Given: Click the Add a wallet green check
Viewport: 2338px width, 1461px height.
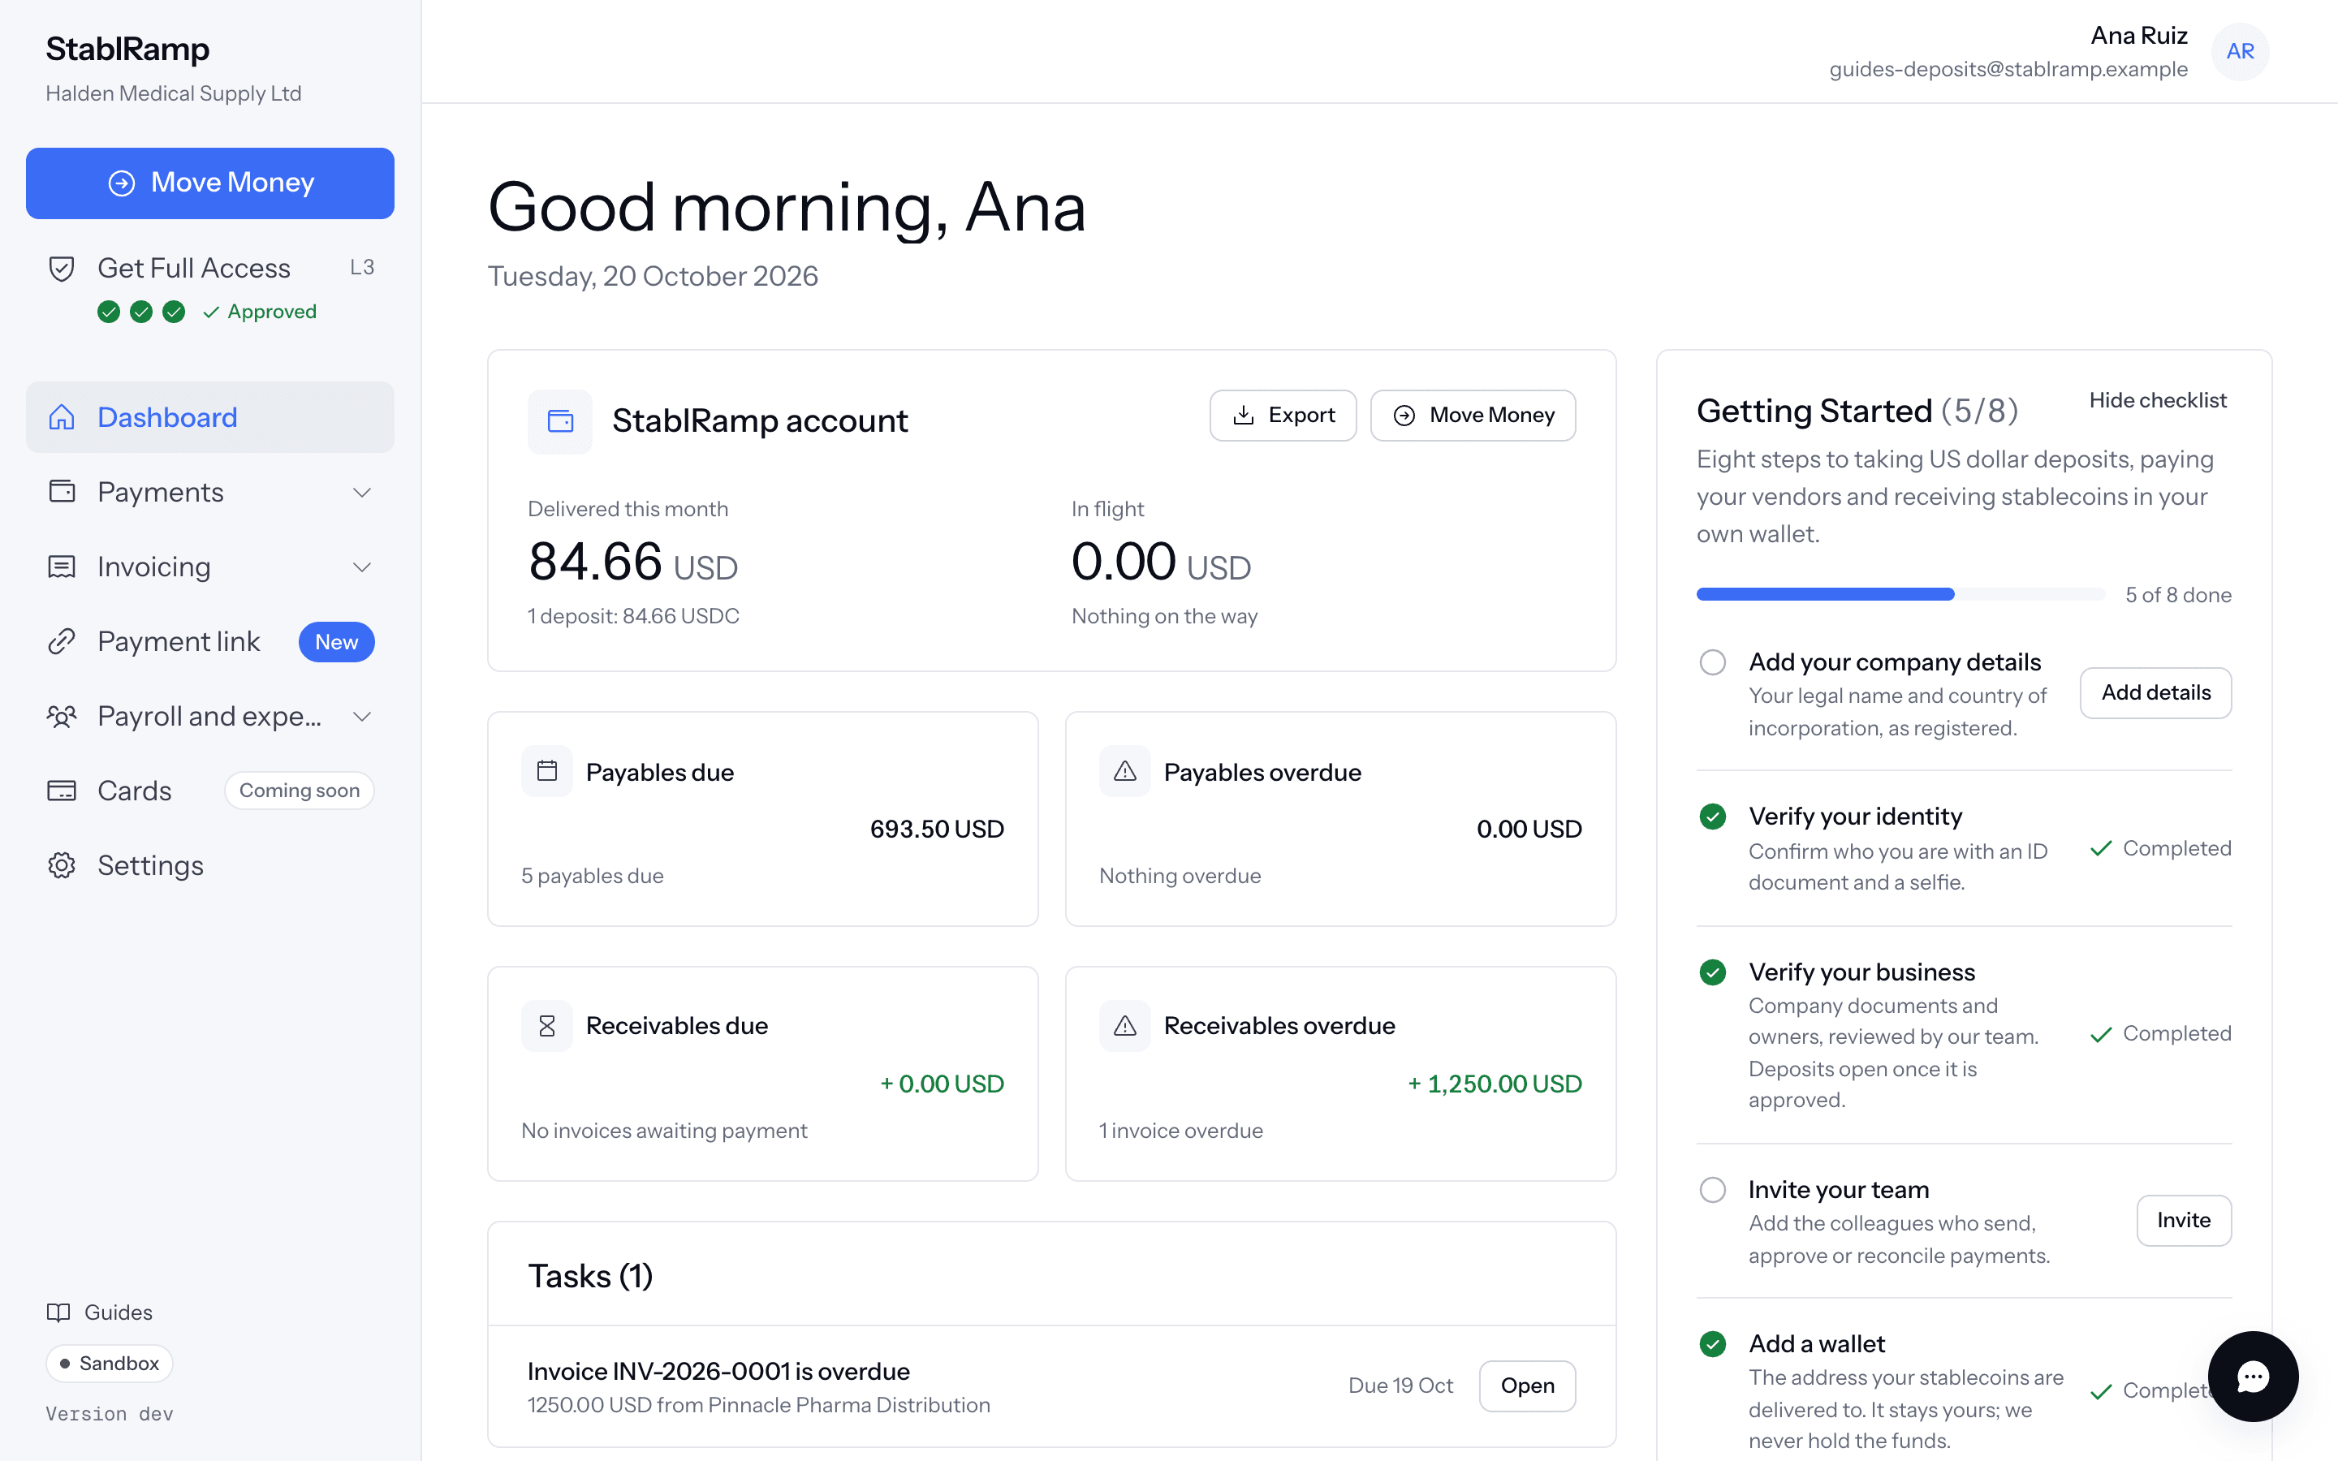Looking at the screenshot, I should 1713,1344.
